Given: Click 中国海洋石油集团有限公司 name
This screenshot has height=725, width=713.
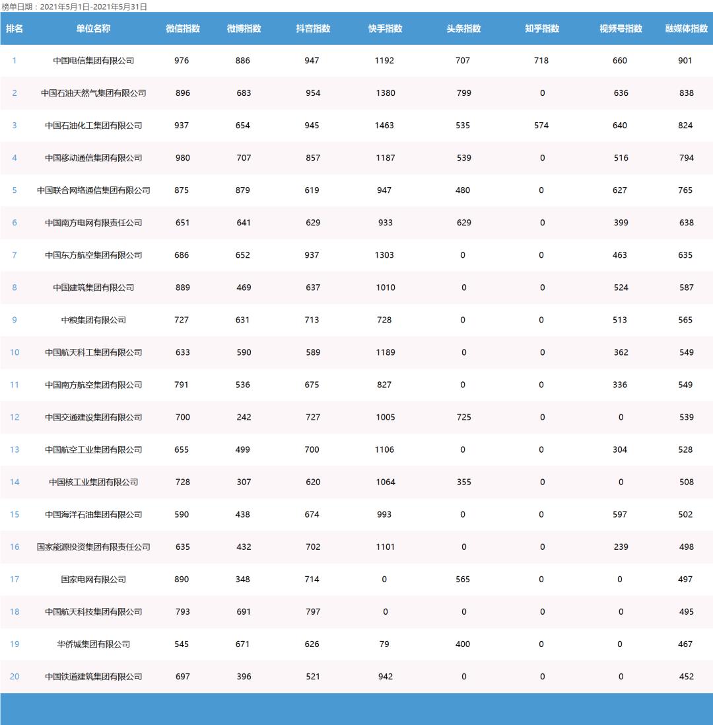Looking at the screenshot, I should [x=93, y=514].
